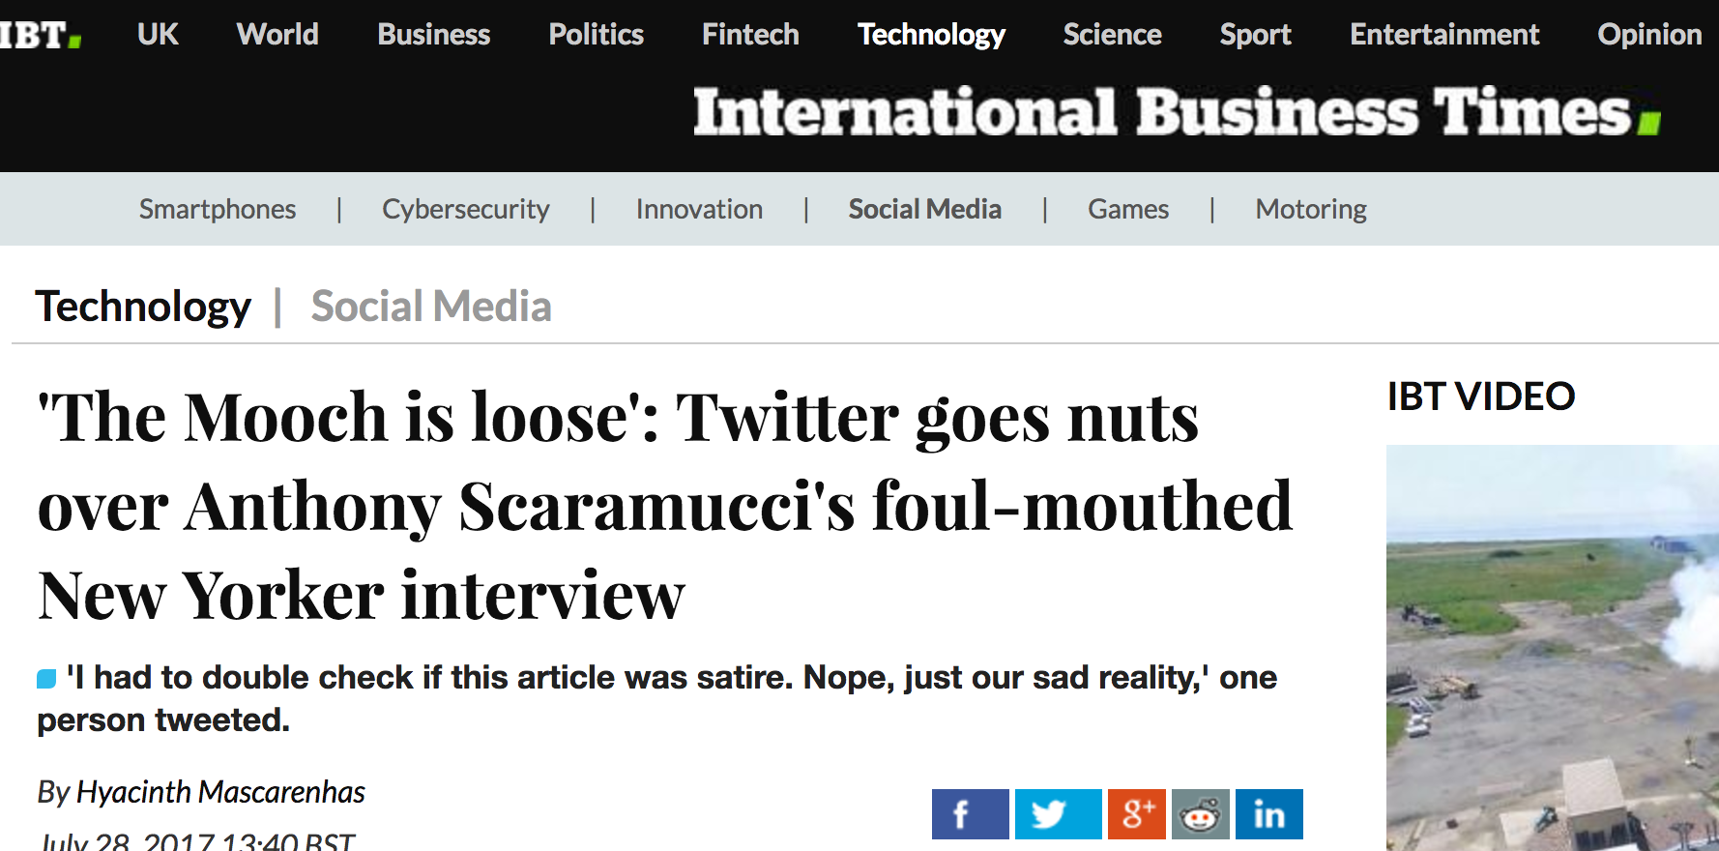This screenshot has width=1719, height=851.
Task: Click the IBT logo in top bar
Action: click(41, 35)
